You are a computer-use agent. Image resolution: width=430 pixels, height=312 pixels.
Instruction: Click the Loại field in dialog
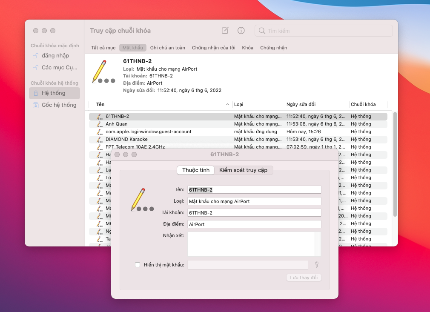coord(254,201)
